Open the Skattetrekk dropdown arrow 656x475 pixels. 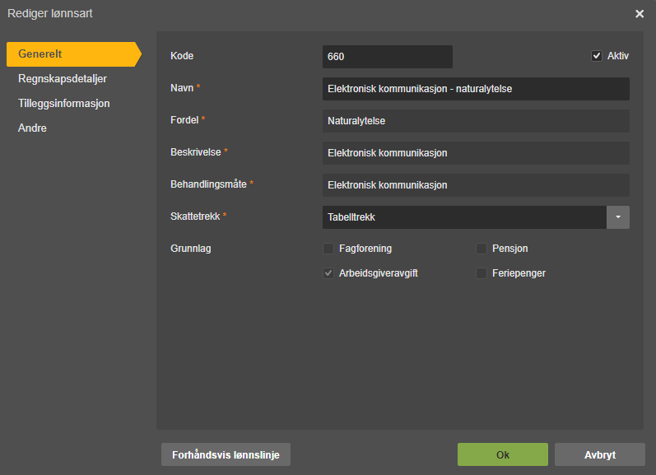[618, 217]
